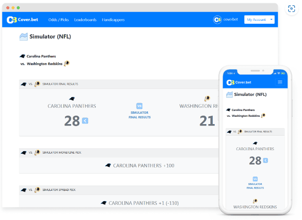Image resolution: width=302 pixels, height=220 pixels.
Task: Click the SIMULATOR FINAL RESULTS panel title on desktop
Action: tap(60, 84)
